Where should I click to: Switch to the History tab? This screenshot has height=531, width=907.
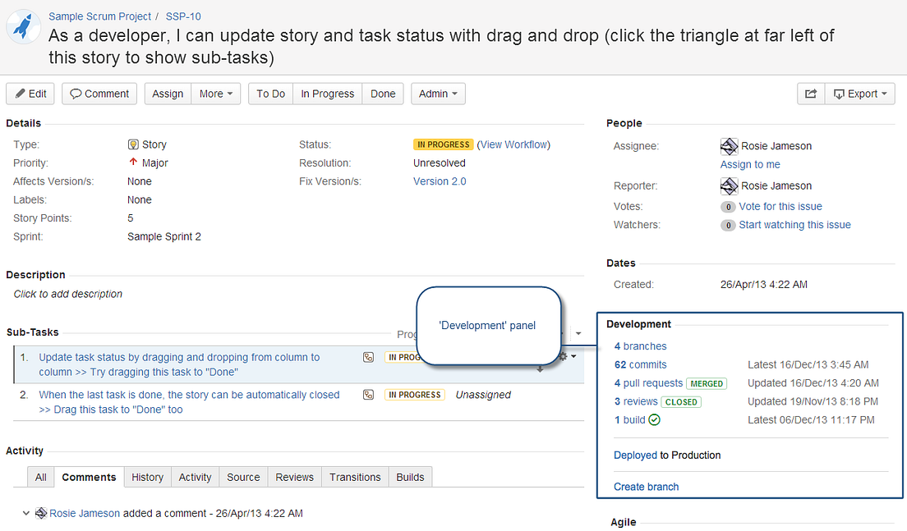tap(147, 477)
